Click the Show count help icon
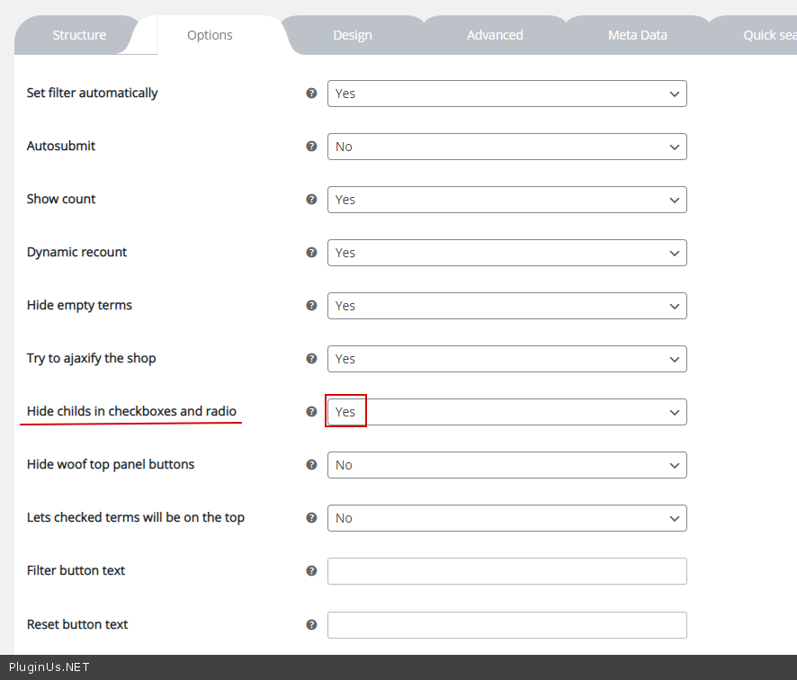 [311, 199]
